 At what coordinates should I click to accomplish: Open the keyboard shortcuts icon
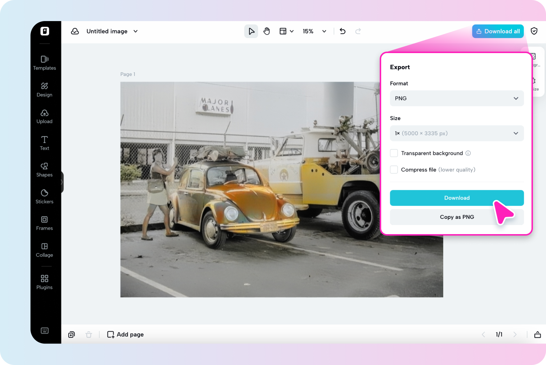[45, 330]
